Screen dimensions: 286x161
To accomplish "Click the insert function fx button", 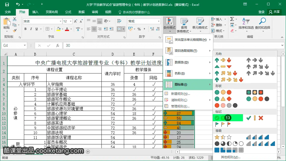I will click(58, 45).
